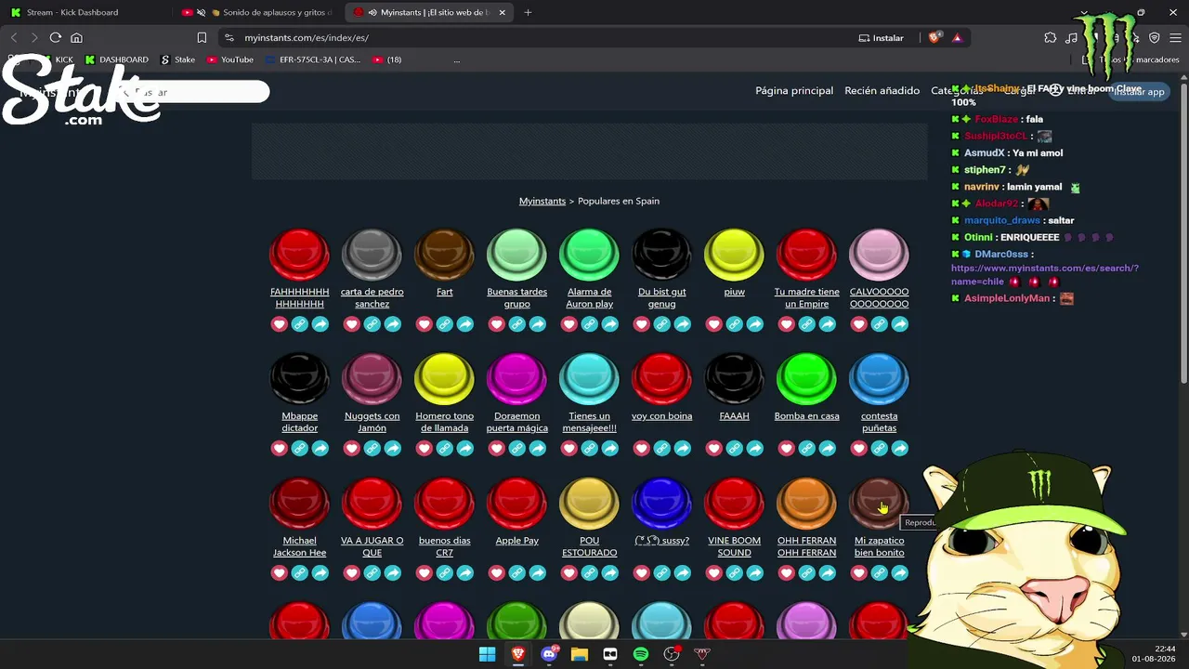Heart the 'Bomba en casa' sound
This screenshot has width=1189, height=669.
[787, 449]
